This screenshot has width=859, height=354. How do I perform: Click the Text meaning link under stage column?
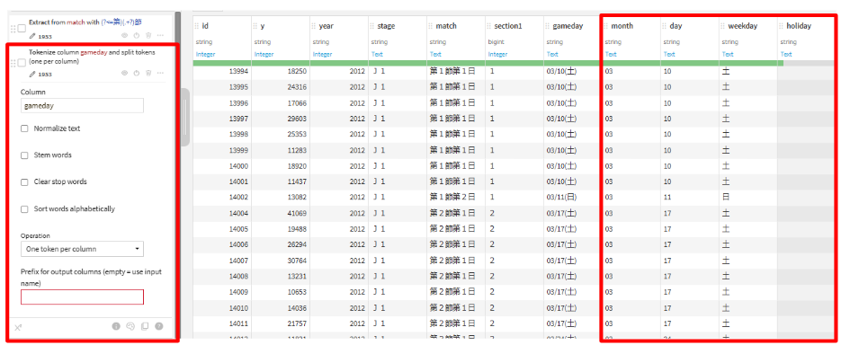[x=377, y=54]
